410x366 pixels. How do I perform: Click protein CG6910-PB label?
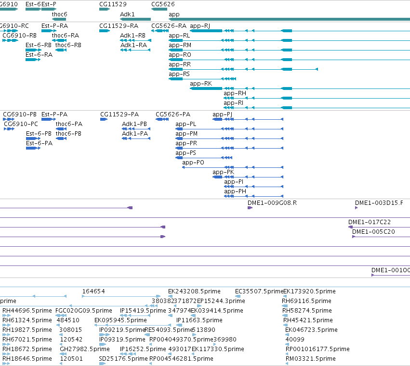(20, 114)
